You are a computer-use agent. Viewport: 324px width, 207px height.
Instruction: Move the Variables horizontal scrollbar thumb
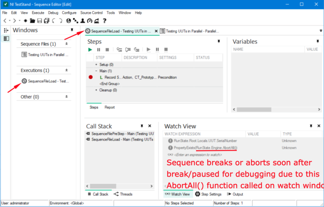click(x=254, y=110)
